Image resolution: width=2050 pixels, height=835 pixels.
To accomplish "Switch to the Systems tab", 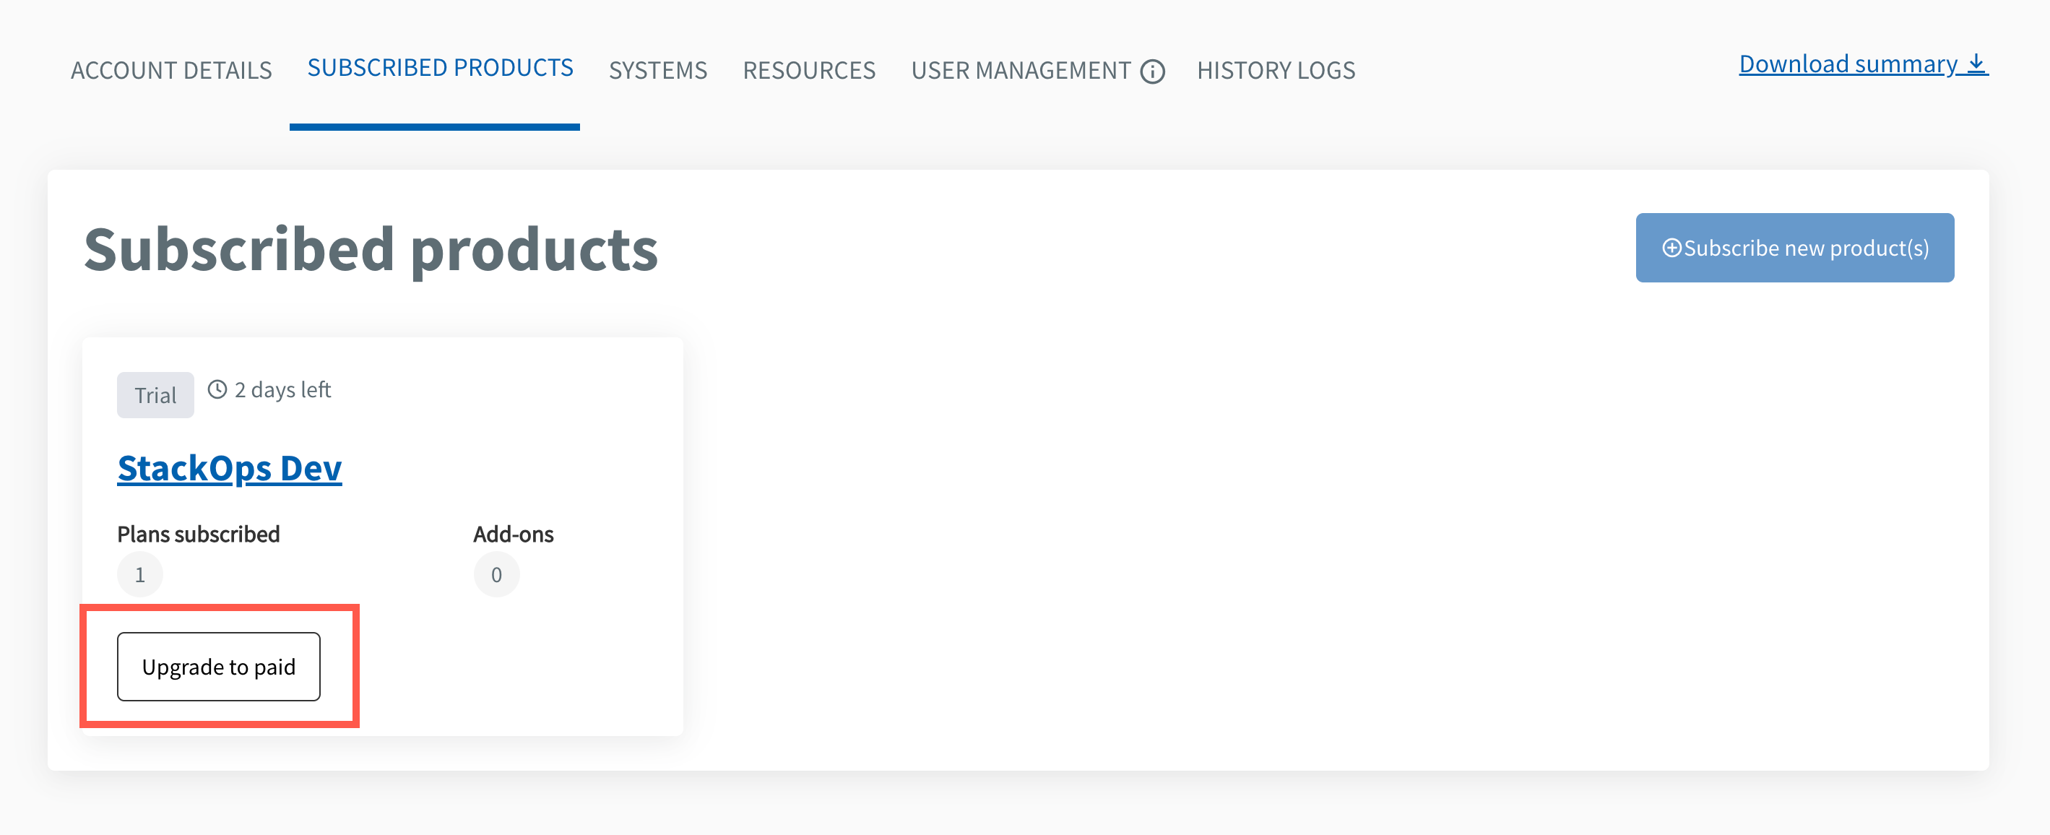I will [x=658, y=70].
